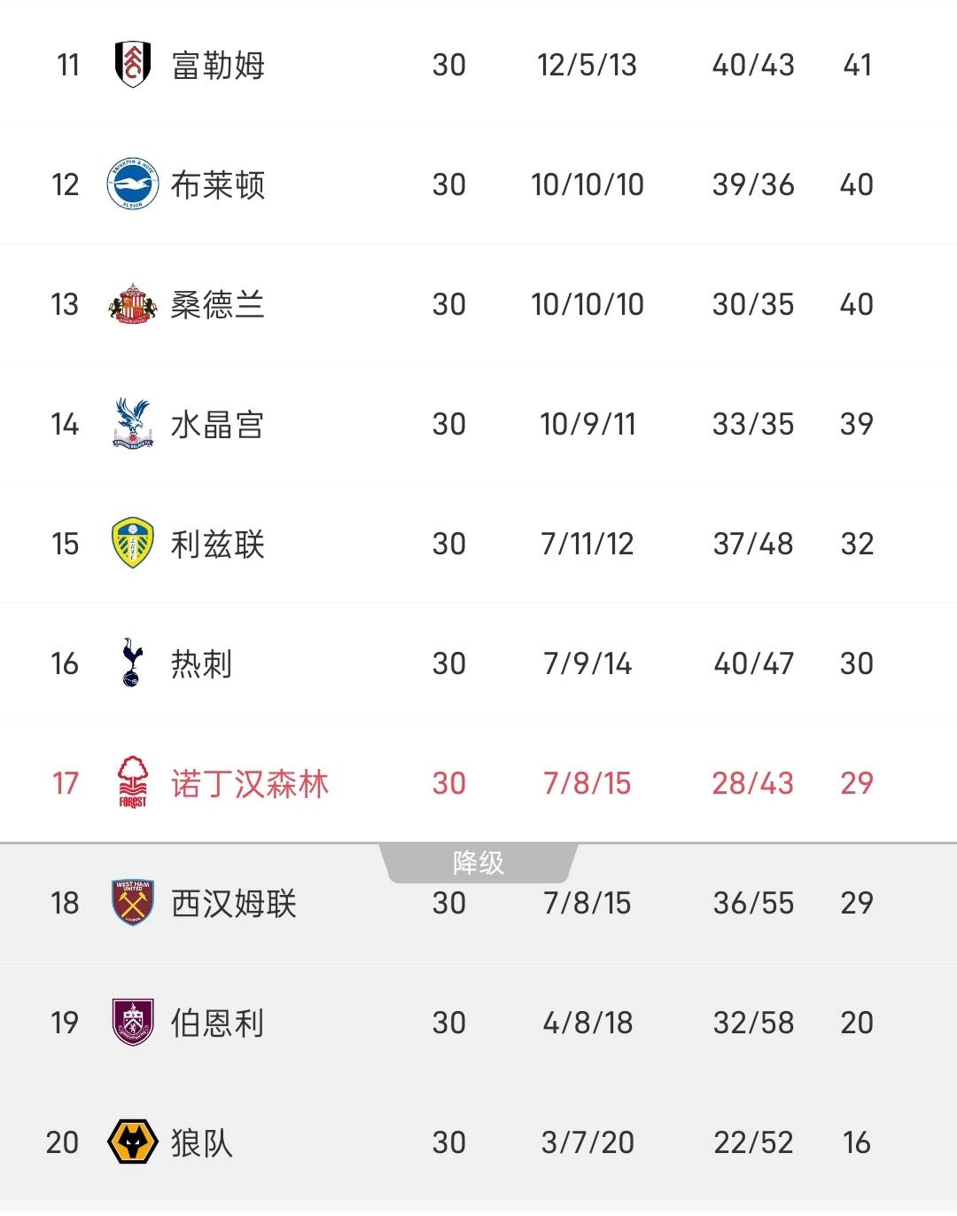Select the Burnley club crest
The image size is (957, 1216).
(133, 1022)
